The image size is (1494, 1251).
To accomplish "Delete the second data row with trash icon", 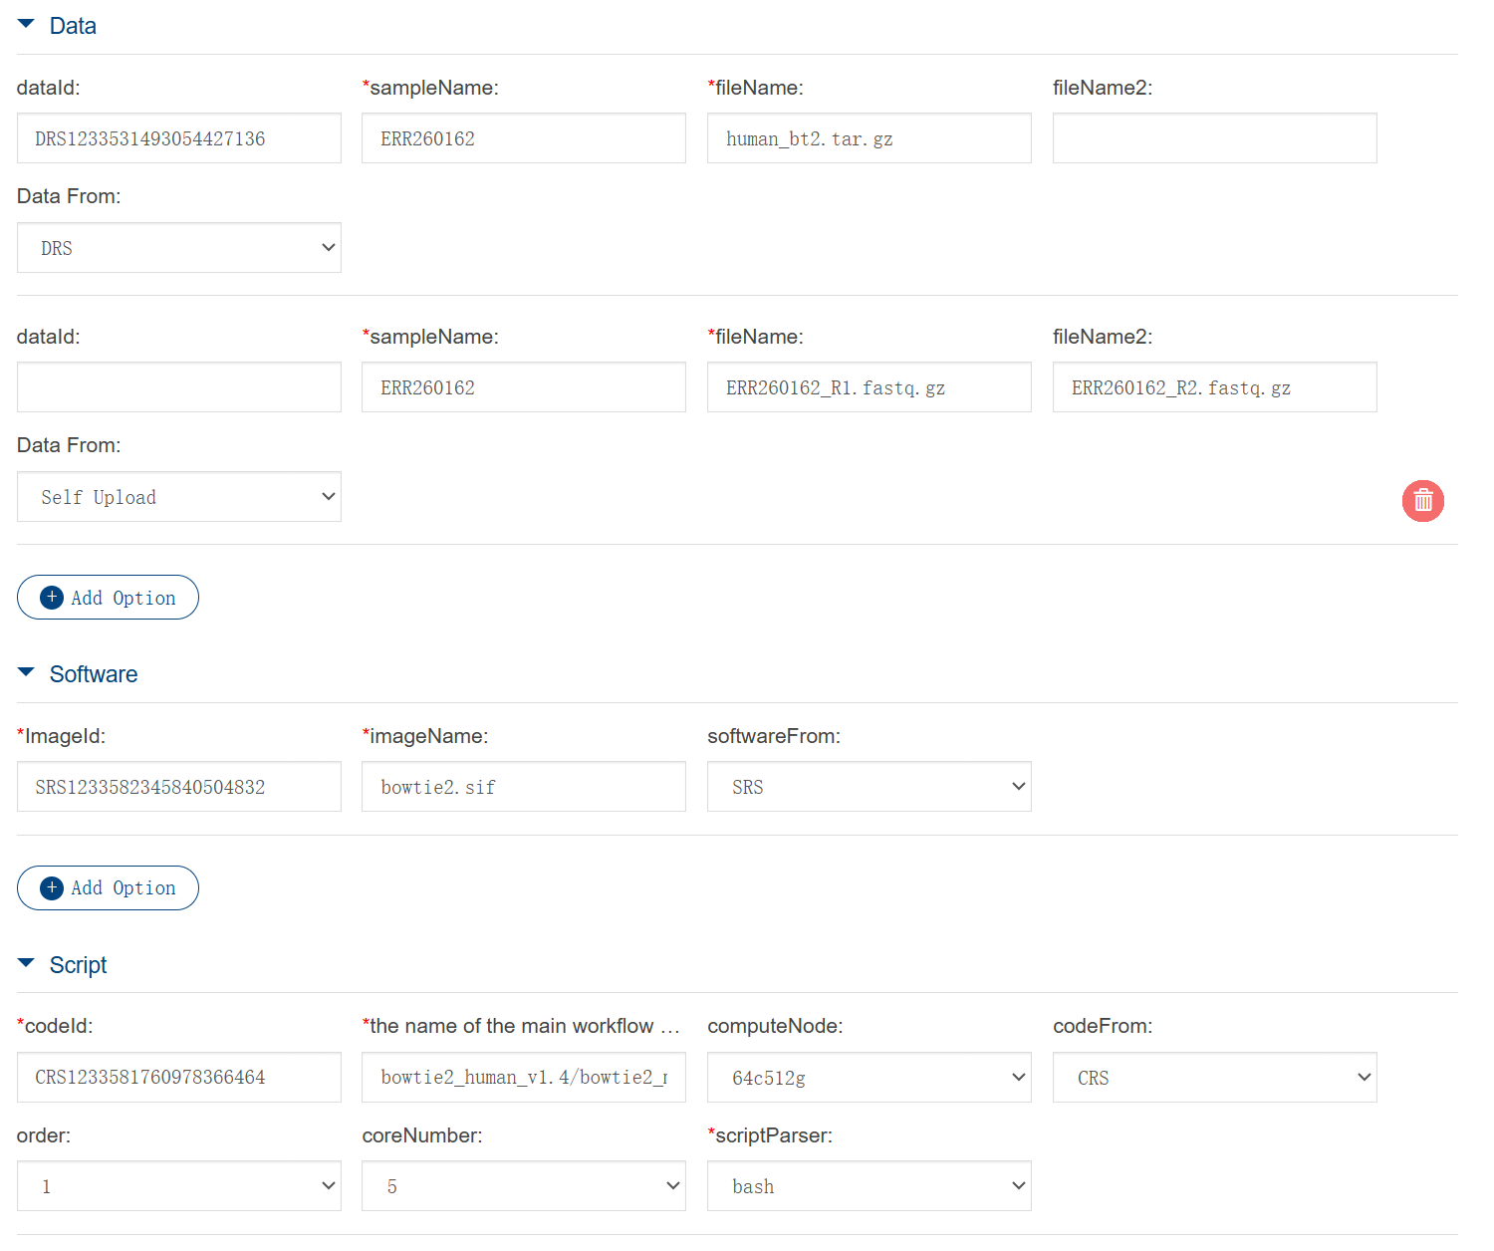I will coord(1423,500).
